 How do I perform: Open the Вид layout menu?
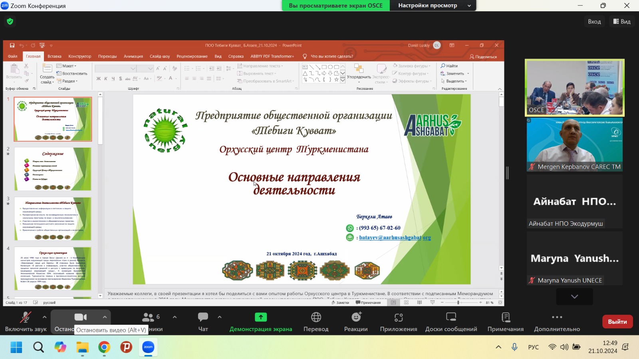(622, 22)
